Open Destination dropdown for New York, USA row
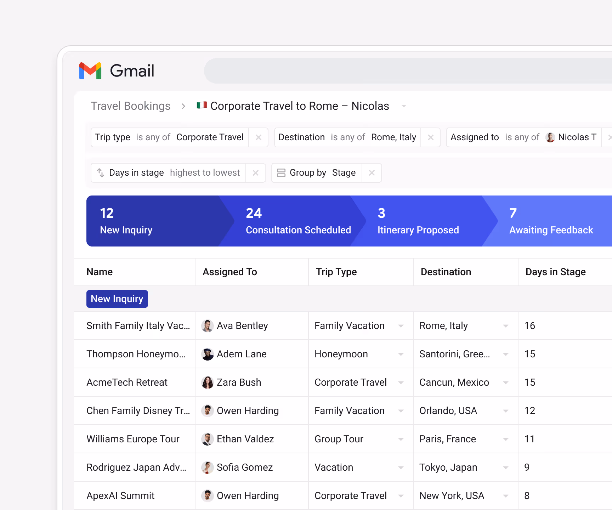 506,496
